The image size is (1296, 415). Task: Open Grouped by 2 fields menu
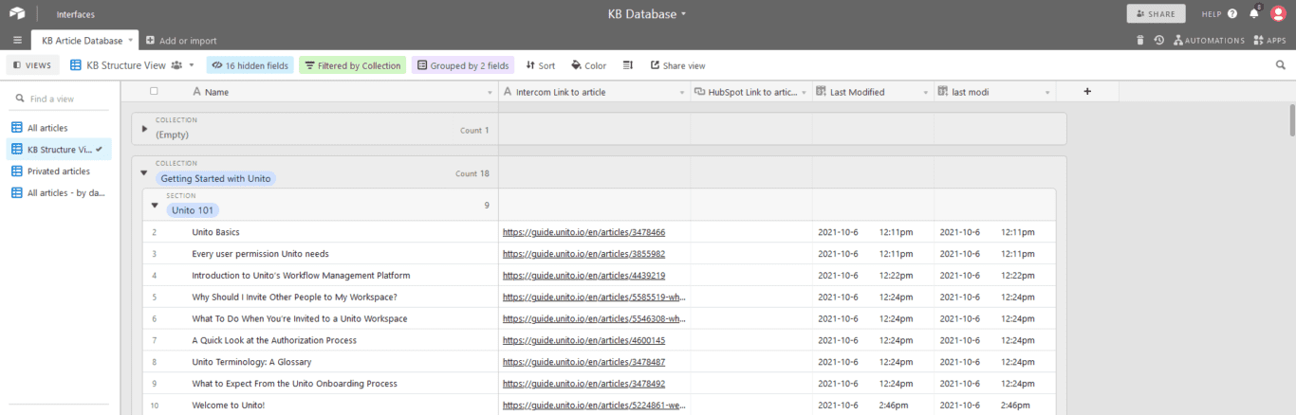[462, 65]
